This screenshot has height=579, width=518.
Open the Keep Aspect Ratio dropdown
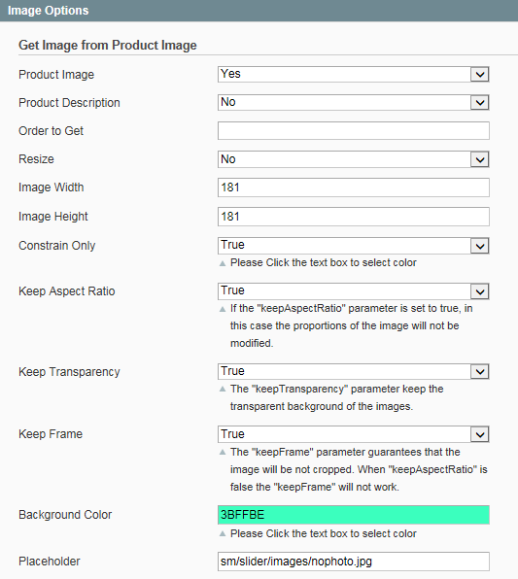coord(353,291)
